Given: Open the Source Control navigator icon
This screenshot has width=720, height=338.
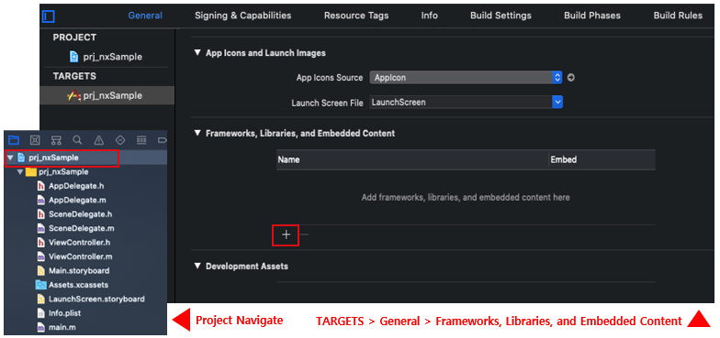Looking at the screenshot, I should coord(35,139).
